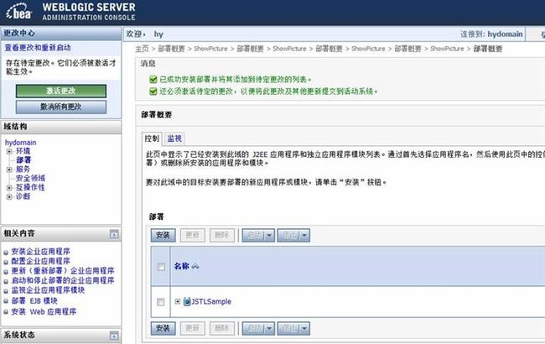Screen dimensions: 545x344
Task: Select 诊断 in domain tree
Action: point(23,196)
